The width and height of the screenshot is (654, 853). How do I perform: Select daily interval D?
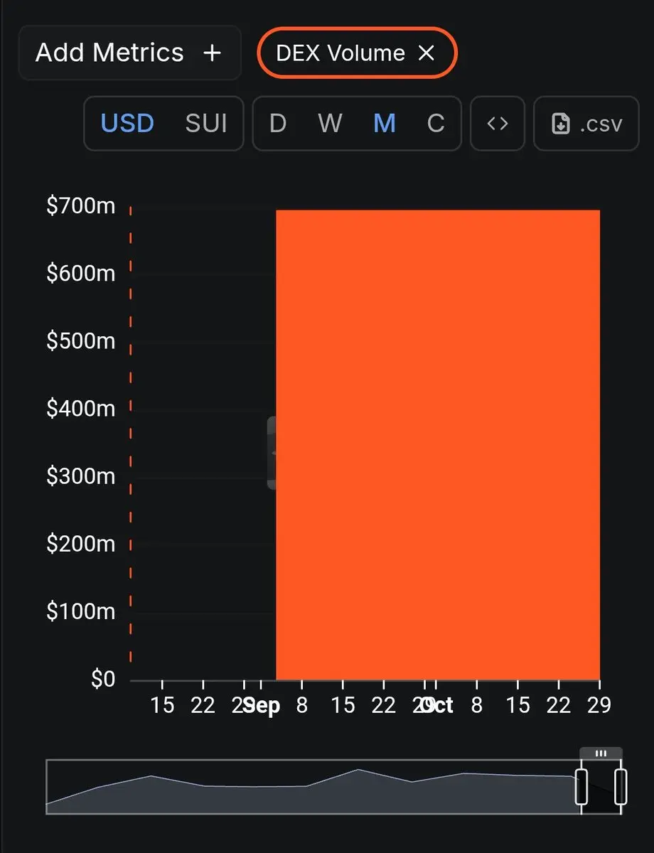point(278,124)
